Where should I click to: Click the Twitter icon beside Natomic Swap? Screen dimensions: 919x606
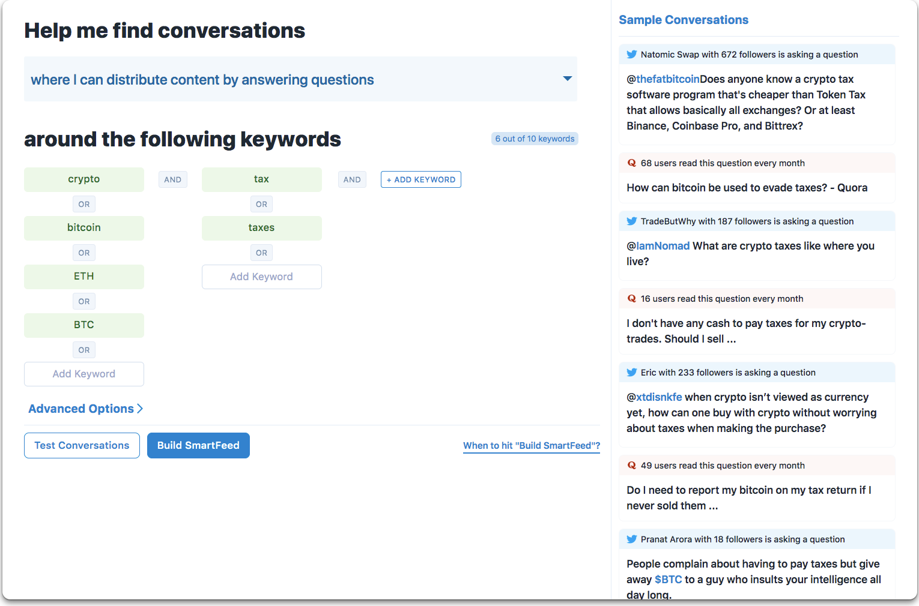tap(631, 54)
